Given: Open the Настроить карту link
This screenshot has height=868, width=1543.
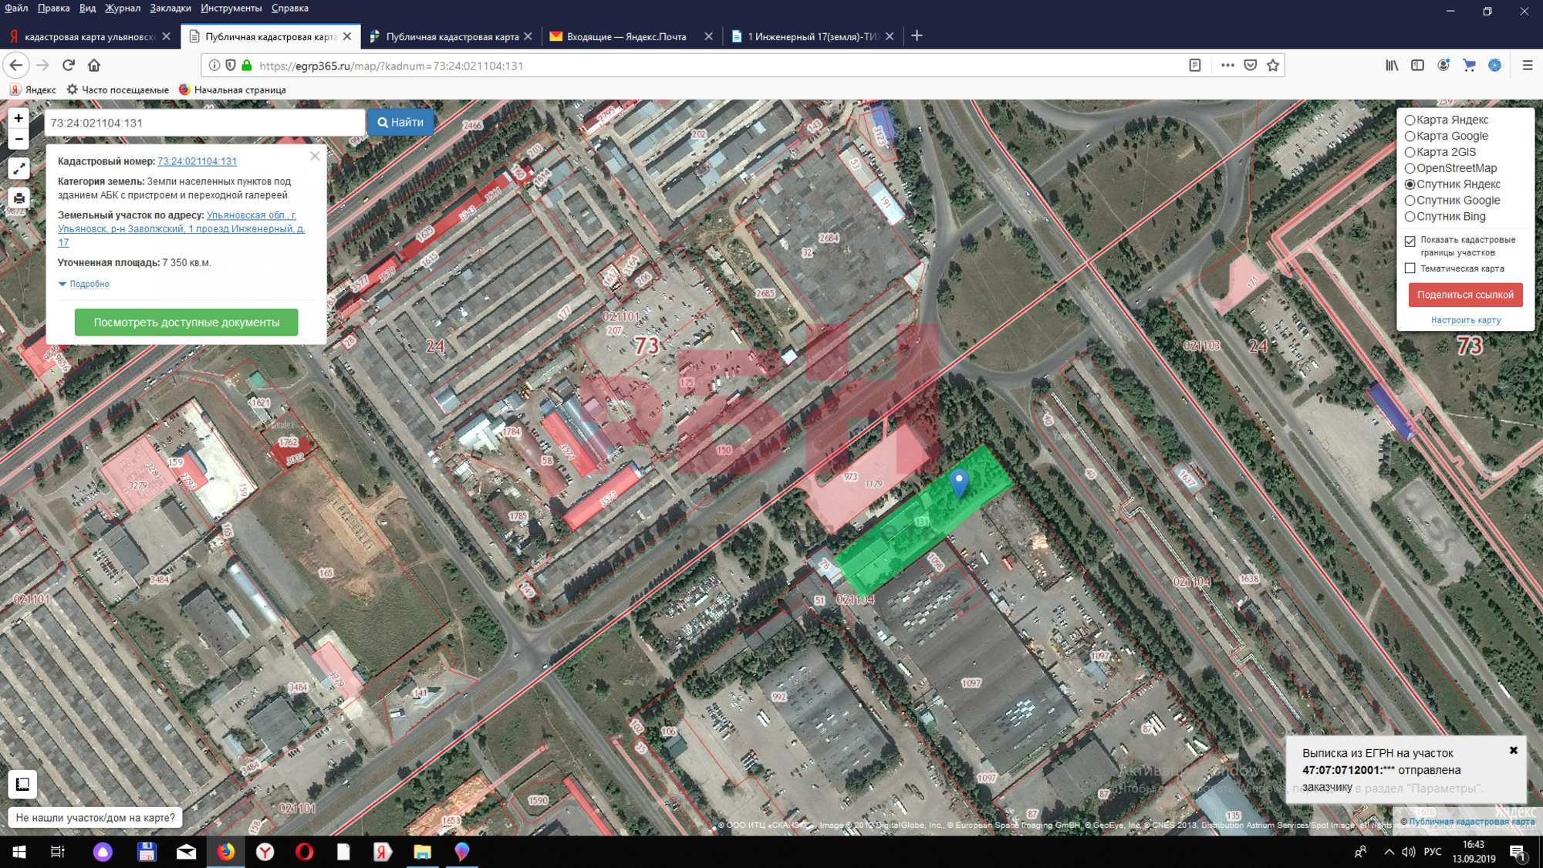Looking at the screenshot, I should 1465,320.
